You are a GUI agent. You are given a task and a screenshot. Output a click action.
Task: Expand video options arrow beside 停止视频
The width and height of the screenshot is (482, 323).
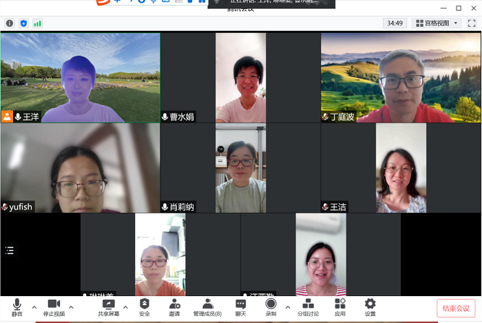[71, 307]
